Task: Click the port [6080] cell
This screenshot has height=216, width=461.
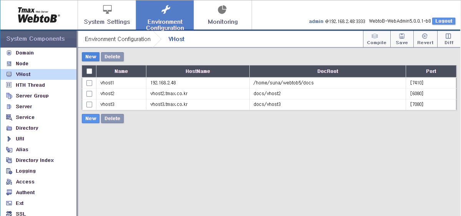Action: (x=431, y=94)
